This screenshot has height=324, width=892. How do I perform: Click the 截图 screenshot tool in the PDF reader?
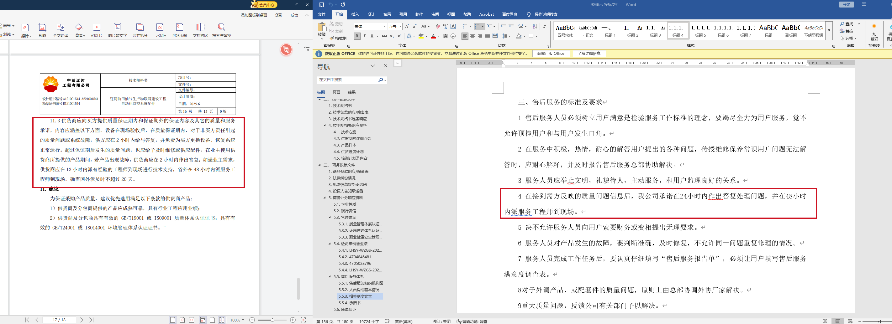click(42, 30)
